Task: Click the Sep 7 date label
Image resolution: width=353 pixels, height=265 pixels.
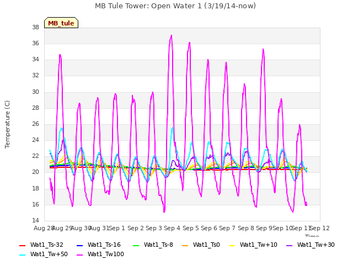Action: [227, 229]
